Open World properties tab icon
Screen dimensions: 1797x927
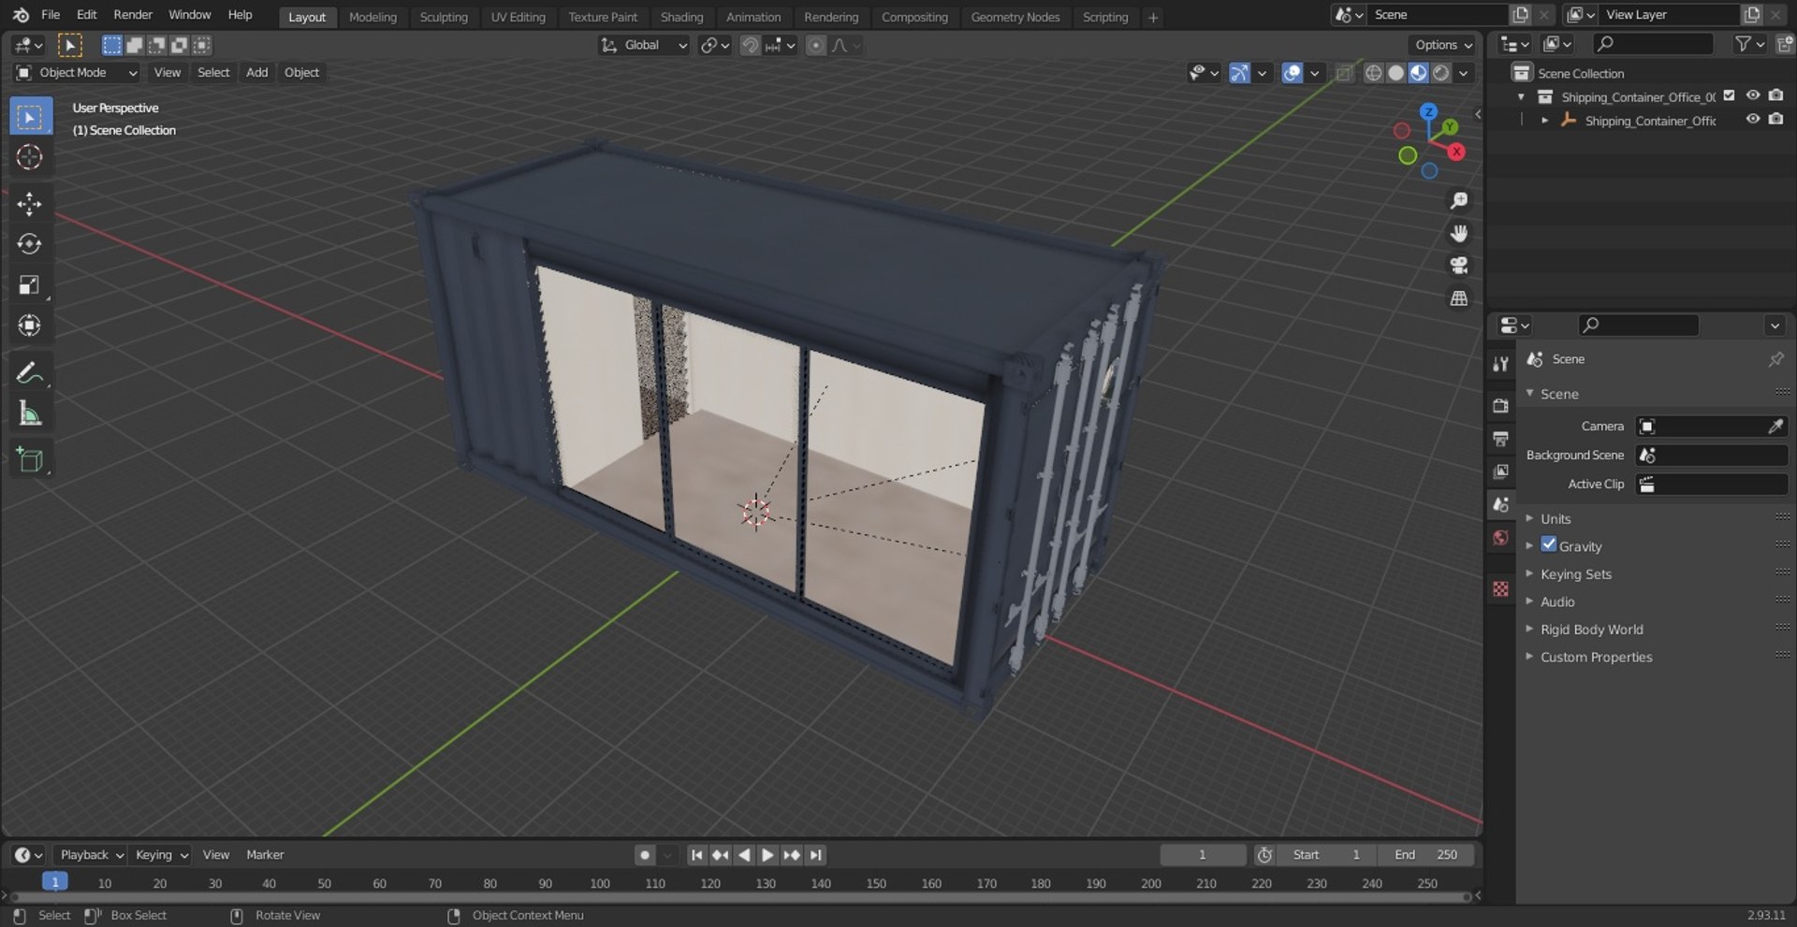pos(1500,537)
